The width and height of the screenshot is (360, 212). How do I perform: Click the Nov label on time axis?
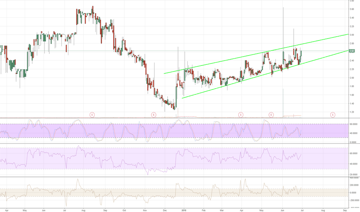[x=145, y=210]
